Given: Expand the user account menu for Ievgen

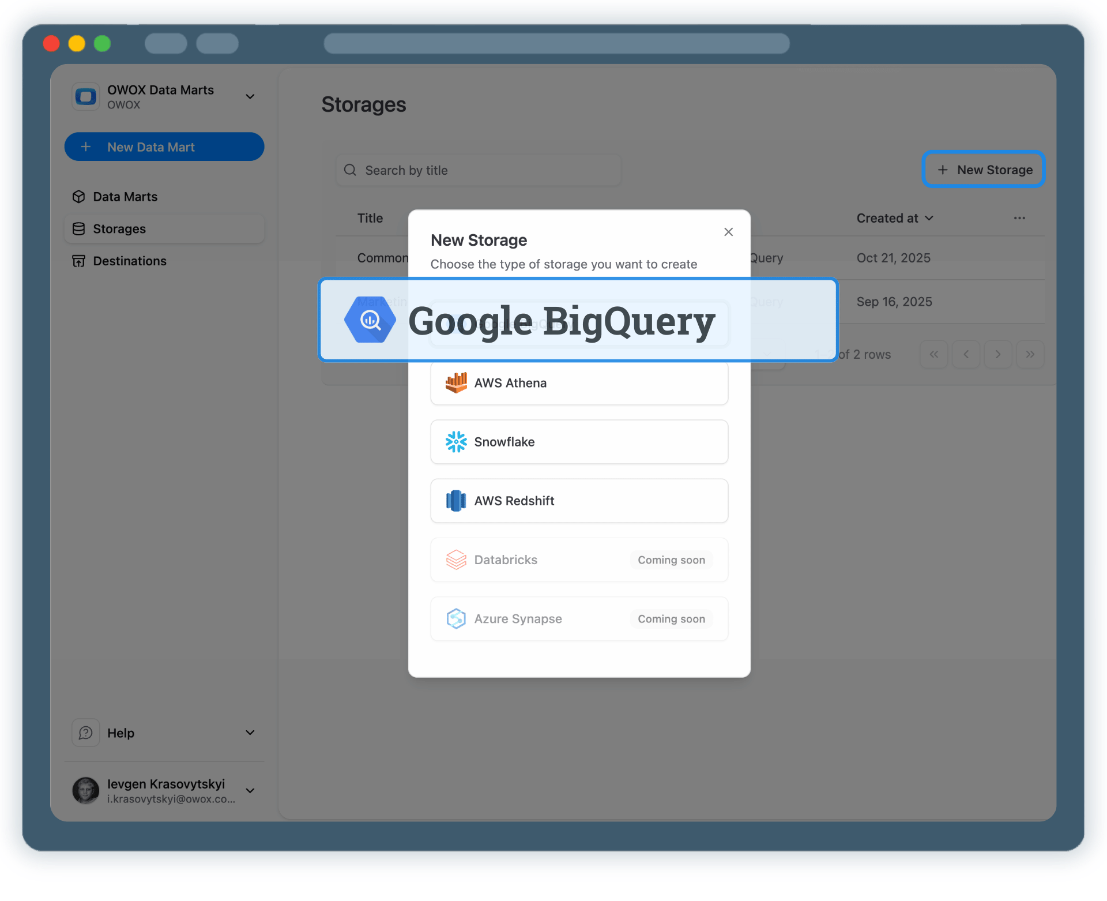Looking at the screenshot, I should 250,790.
